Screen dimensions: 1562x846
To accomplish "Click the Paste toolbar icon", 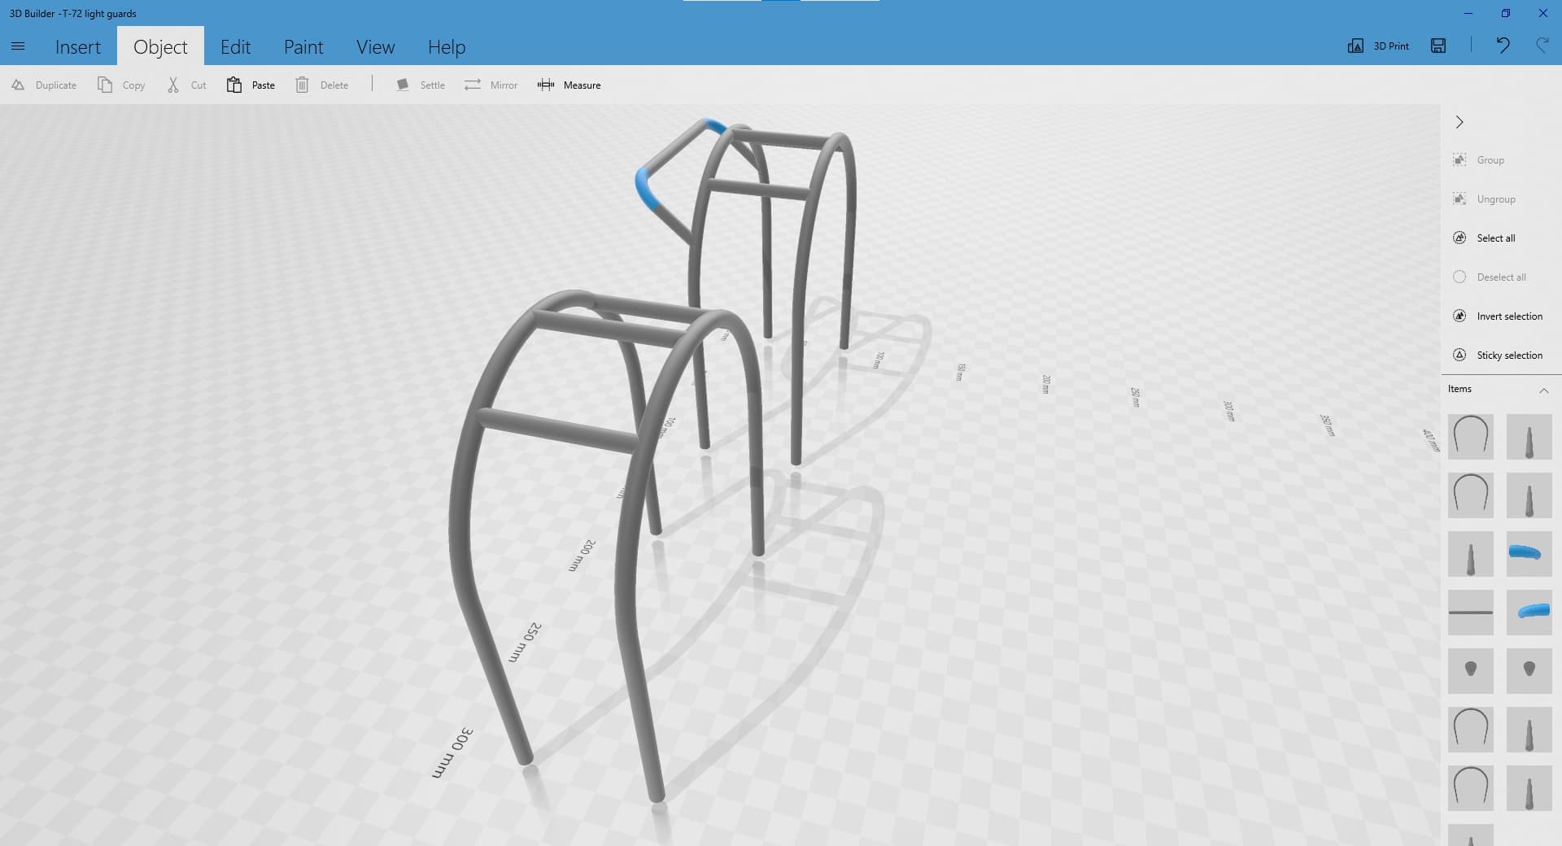I will point(234,85).
